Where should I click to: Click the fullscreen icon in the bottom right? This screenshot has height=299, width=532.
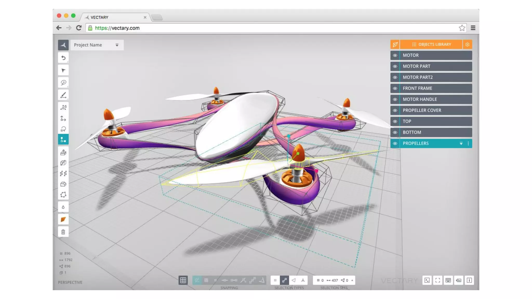(x=438, y=280)
